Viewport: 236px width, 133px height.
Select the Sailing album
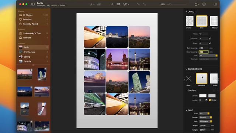click(x=33, y=57)
